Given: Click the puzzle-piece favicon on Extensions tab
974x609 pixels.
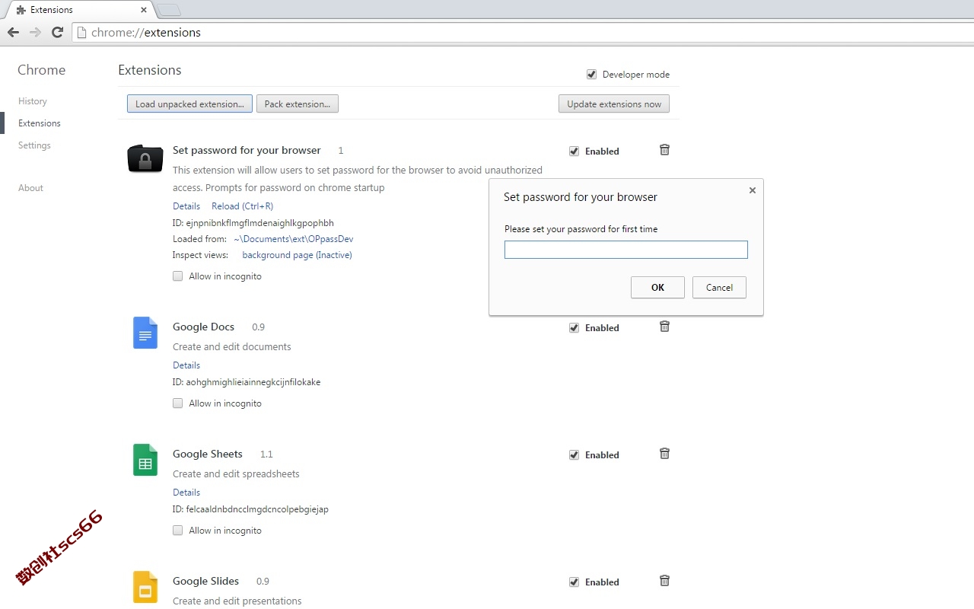Looking at the screenshot, I should (x=21, y=10).
